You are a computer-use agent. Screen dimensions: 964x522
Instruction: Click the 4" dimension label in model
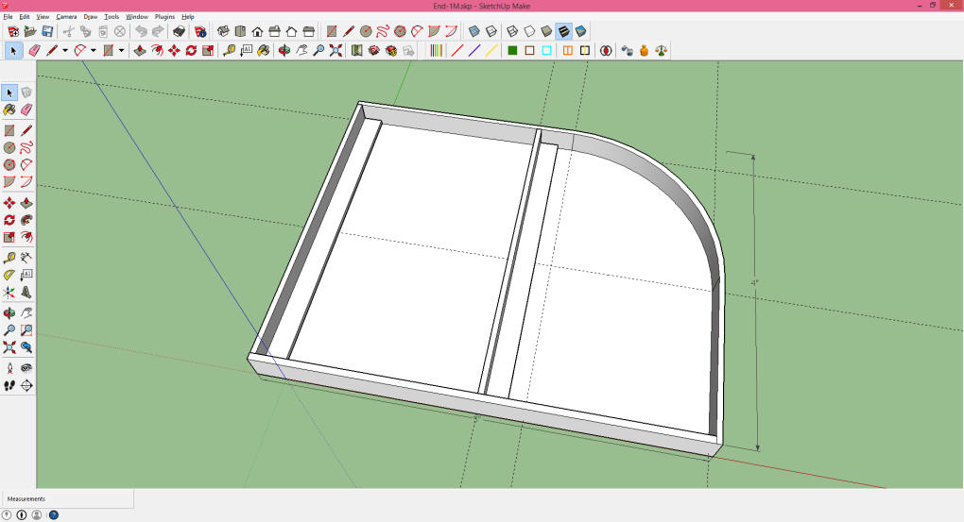point(754,282)
